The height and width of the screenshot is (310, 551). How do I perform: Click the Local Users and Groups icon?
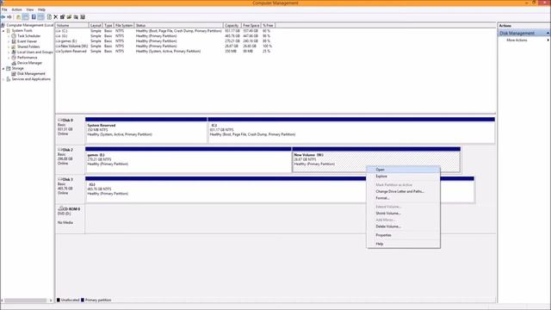pyautogui.click(x=14, y=52)
